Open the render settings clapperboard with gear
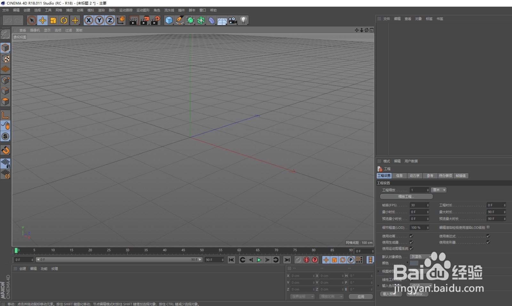The width and height of the screenshot is (512, 306). 155,20
